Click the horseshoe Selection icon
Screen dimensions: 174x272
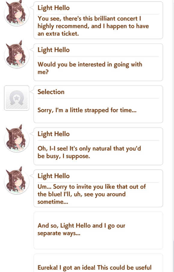[x=17, y=98]
